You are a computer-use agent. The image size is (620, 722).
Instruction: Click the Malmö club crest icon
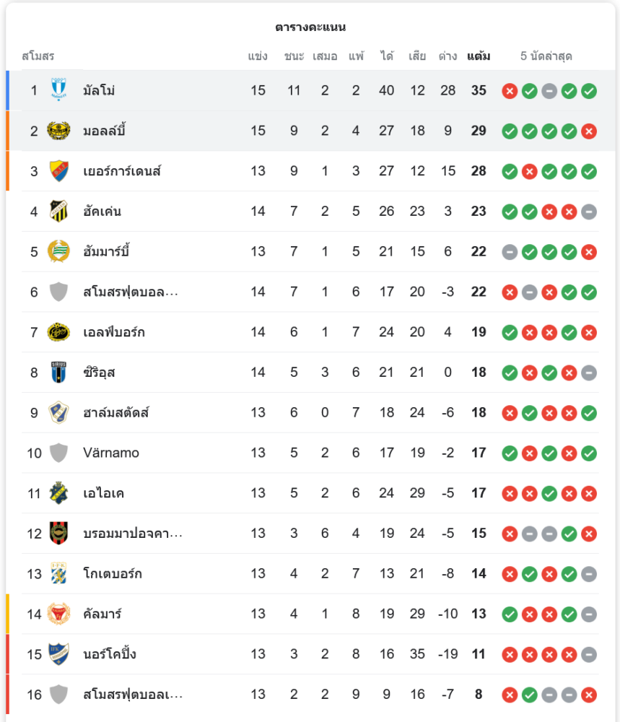58,90
